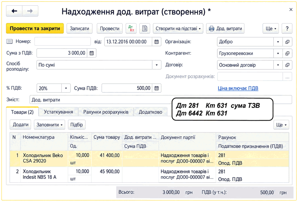Close the document form
Image resolution: width=298 pixels, height=202 pixels.
[291, 9]
